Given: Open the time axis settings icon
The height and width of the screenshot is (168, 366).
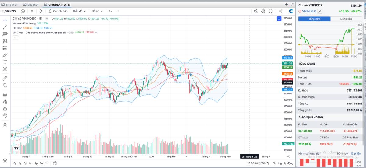Looking at the screenshot, I should click(289, 156).
